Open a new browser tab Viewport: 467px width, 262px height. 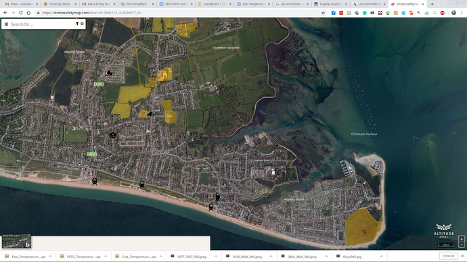tap(432, 4)
